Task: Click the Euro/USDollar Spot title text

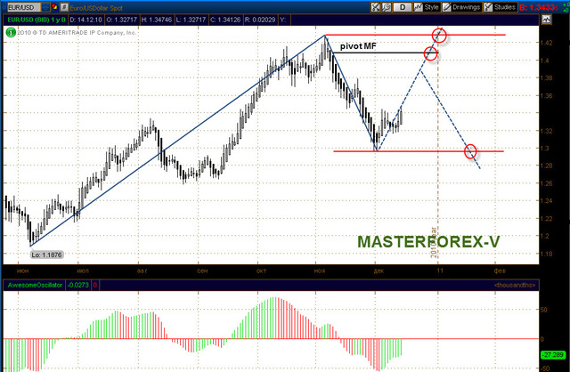Action: point(96,8)
